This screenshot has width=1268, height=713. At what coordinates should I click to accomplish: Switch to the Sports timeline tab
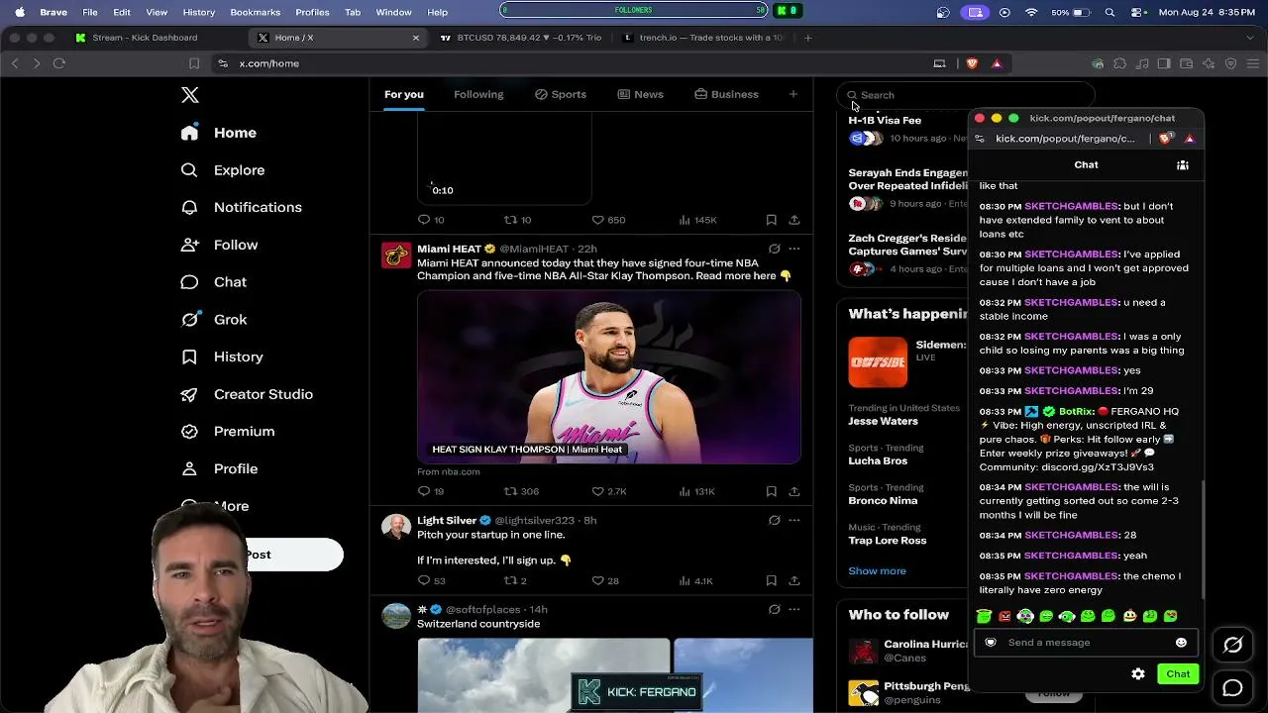click(561, 94)
